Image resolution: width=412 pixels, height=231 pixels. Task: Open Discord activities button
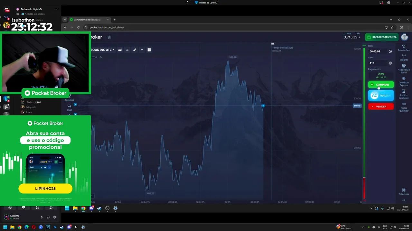37,208
